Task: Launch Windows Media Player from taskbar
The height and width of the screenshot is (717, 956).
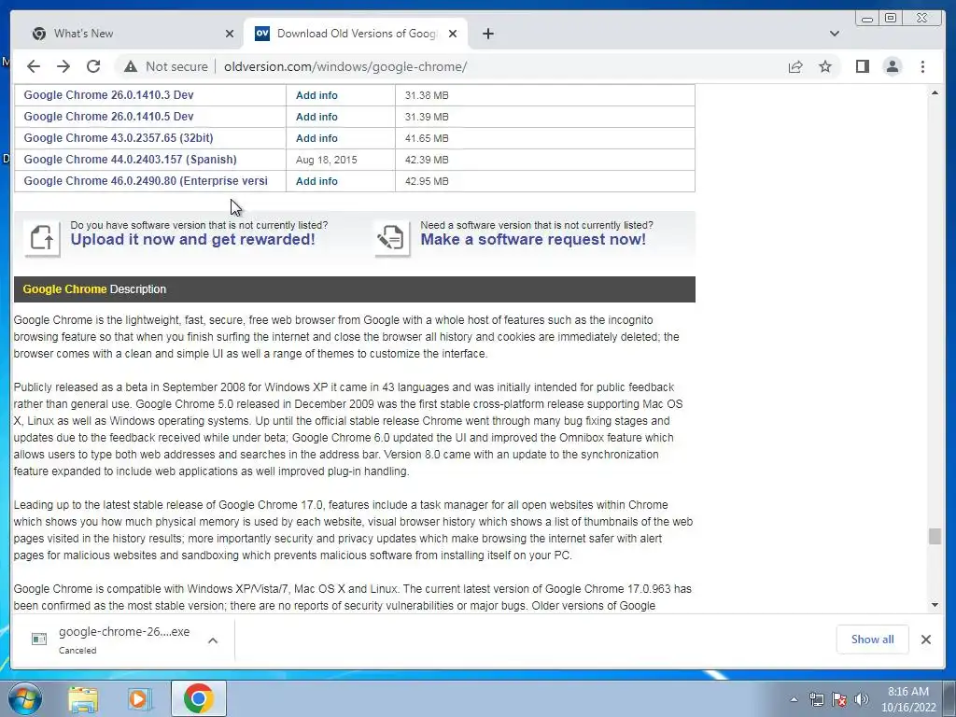Action: click(x=138, y=698)
